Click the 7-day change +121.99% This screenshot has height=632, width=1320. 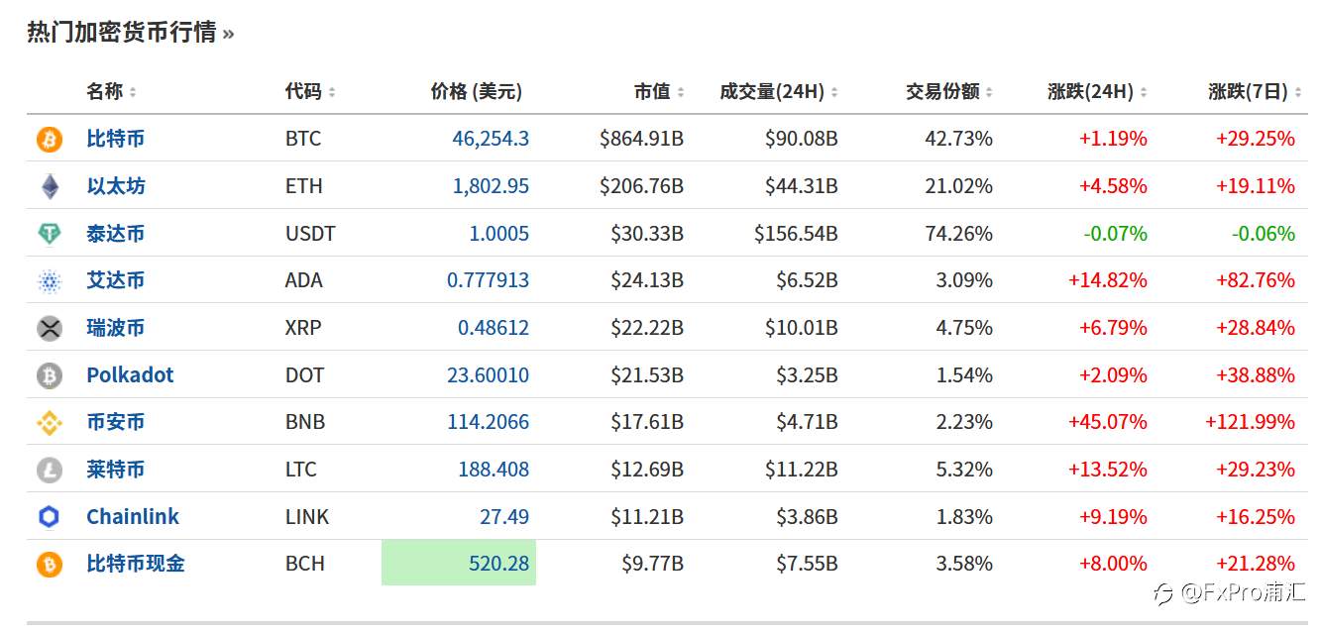tap(1250, 422)
